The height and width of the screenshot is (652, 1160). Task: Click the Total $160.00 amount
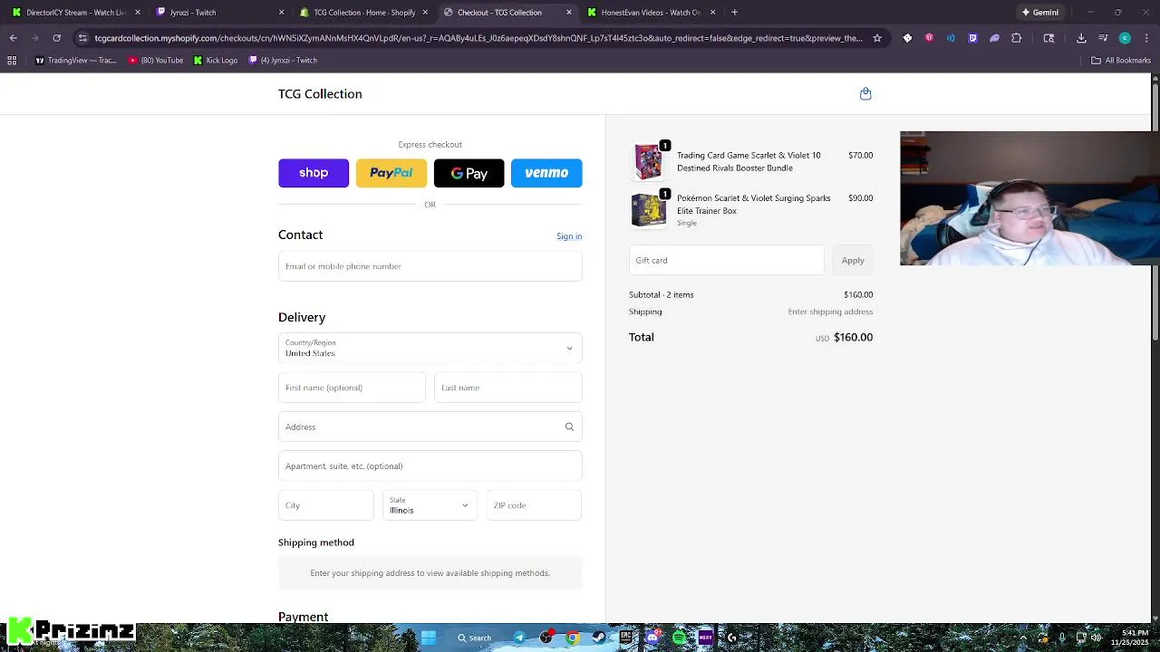click(853, 337)
